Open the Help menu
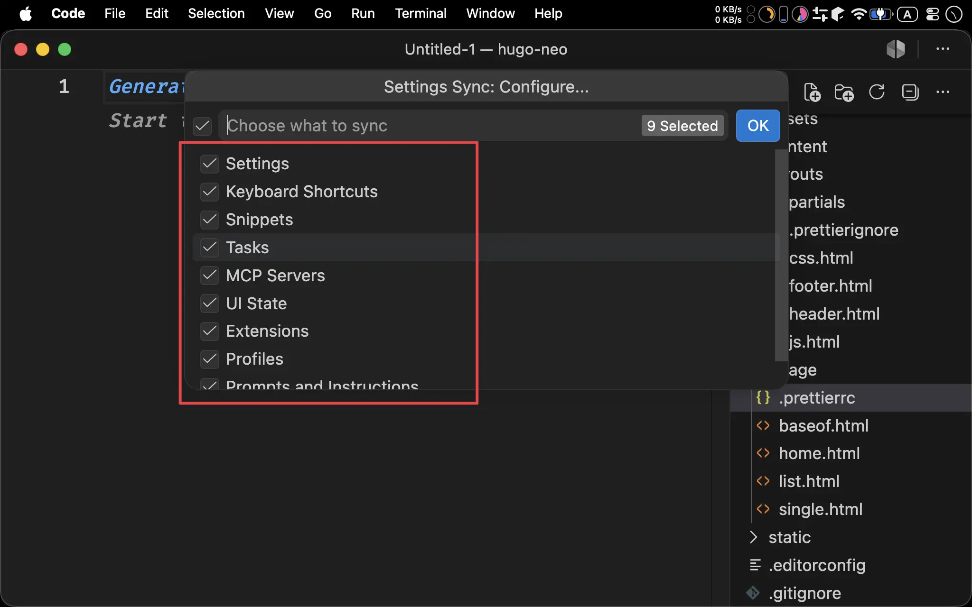972x607 pixels. [x=548, y=13]
